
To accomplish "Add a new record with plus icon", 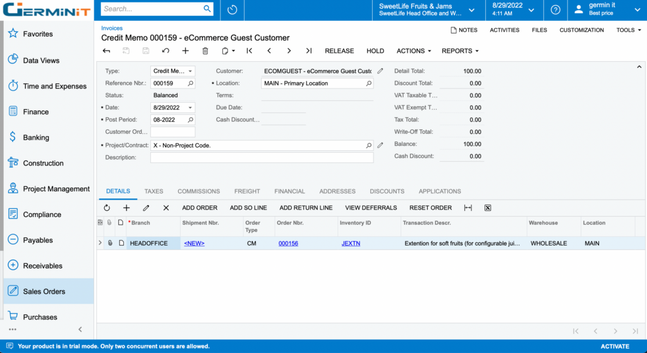I will [x=185, y=51].
